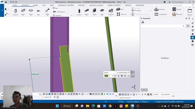
Task: Select the steel Column tool
Action: [16, 12]
